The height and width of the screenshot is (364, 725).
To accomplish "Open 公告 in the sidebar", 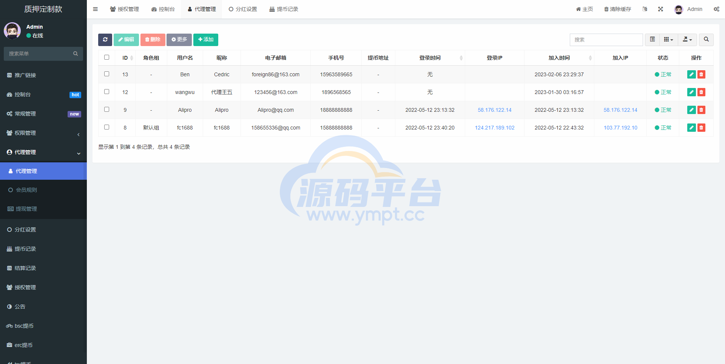I will [43, 307].
